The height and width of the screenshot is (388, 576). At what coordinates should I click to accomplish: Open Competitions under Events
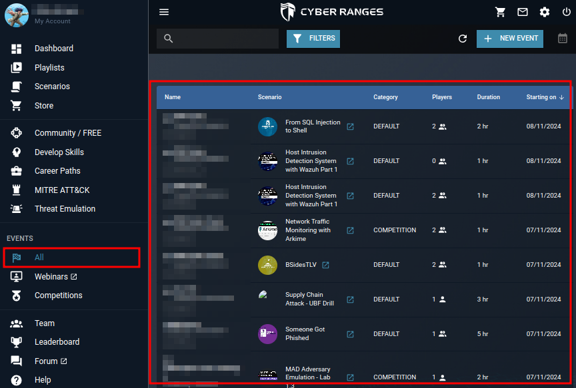point(60,295)
